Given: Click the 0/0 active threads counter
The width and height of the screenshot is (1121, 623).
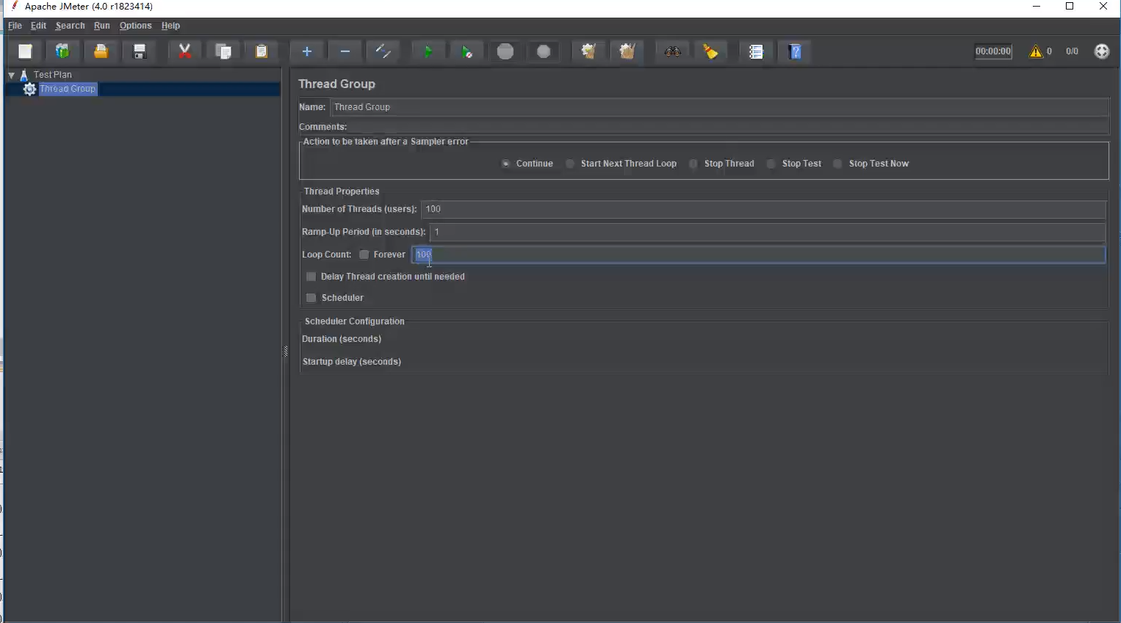Looking at the screenshot, I should [x=1072, y=51].
